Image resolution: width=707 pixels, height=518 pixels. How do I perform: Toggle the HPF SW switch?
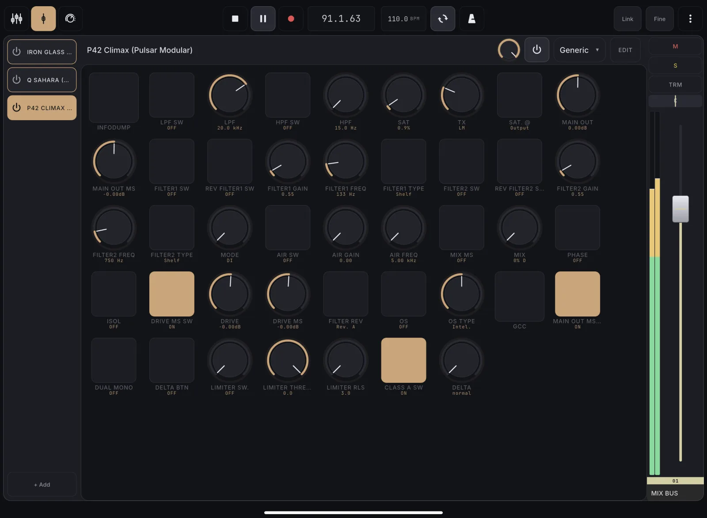pyautogui.click(x=288, y=95)
